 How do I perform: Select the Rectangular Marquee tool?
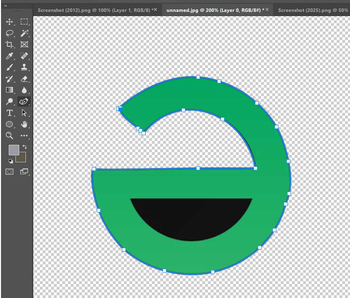pyautogui.click(x=24, y=22)
